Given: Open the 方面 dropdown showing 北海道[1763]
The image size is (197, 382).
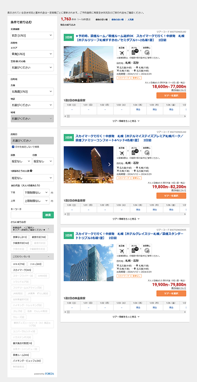Looking at the screenshot, I should [x=32, y=92].
